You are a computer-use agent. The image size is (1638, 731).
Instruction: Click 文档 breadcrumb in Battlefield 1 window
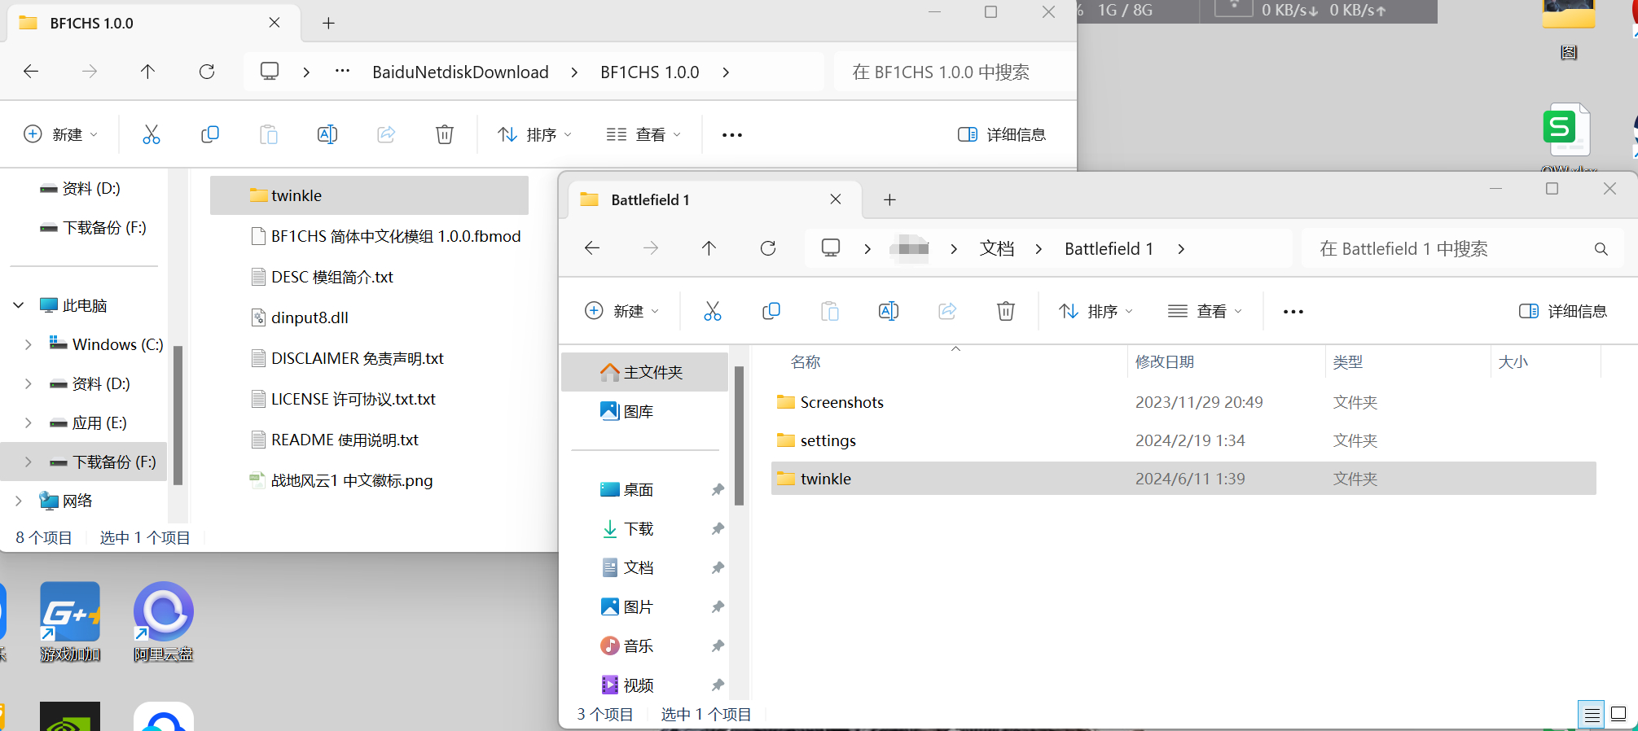click(x=997, y=248)
